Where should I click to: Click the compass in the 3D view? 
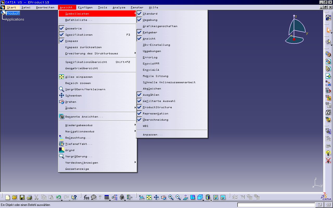(296, 29)
